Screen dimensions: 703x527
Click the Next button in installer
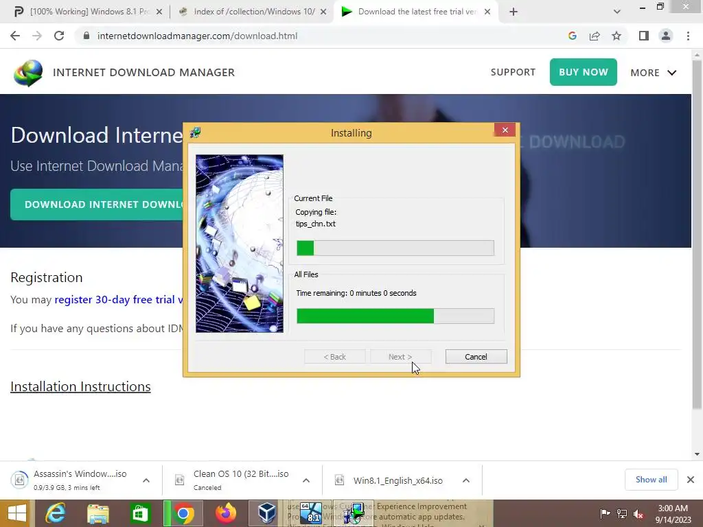click(400, 357)
